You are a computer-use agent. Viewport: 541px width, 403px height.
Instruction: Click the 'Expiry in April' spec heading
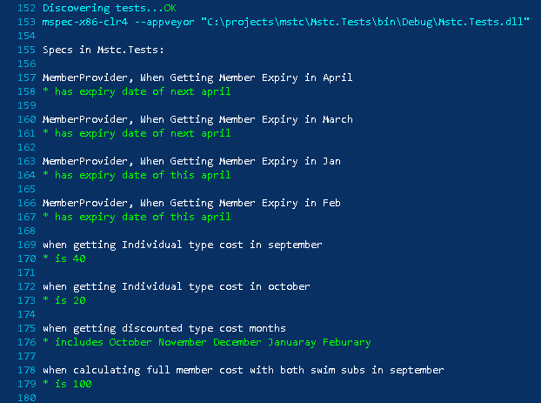pyautogui.click(x=197, y=77)
